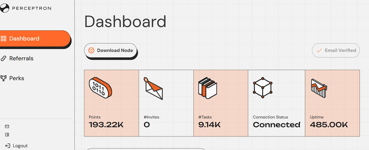
Task: Click the Uptime chart illustration
Action: point(319,89)
